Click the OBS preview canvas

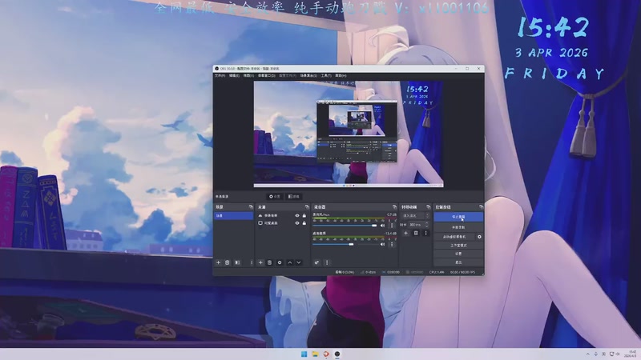click(x=349, y=134)
